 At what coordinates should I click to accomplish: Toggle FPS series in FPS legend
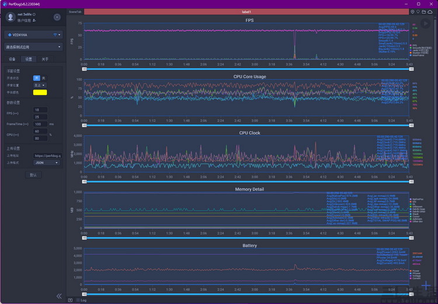413,45
